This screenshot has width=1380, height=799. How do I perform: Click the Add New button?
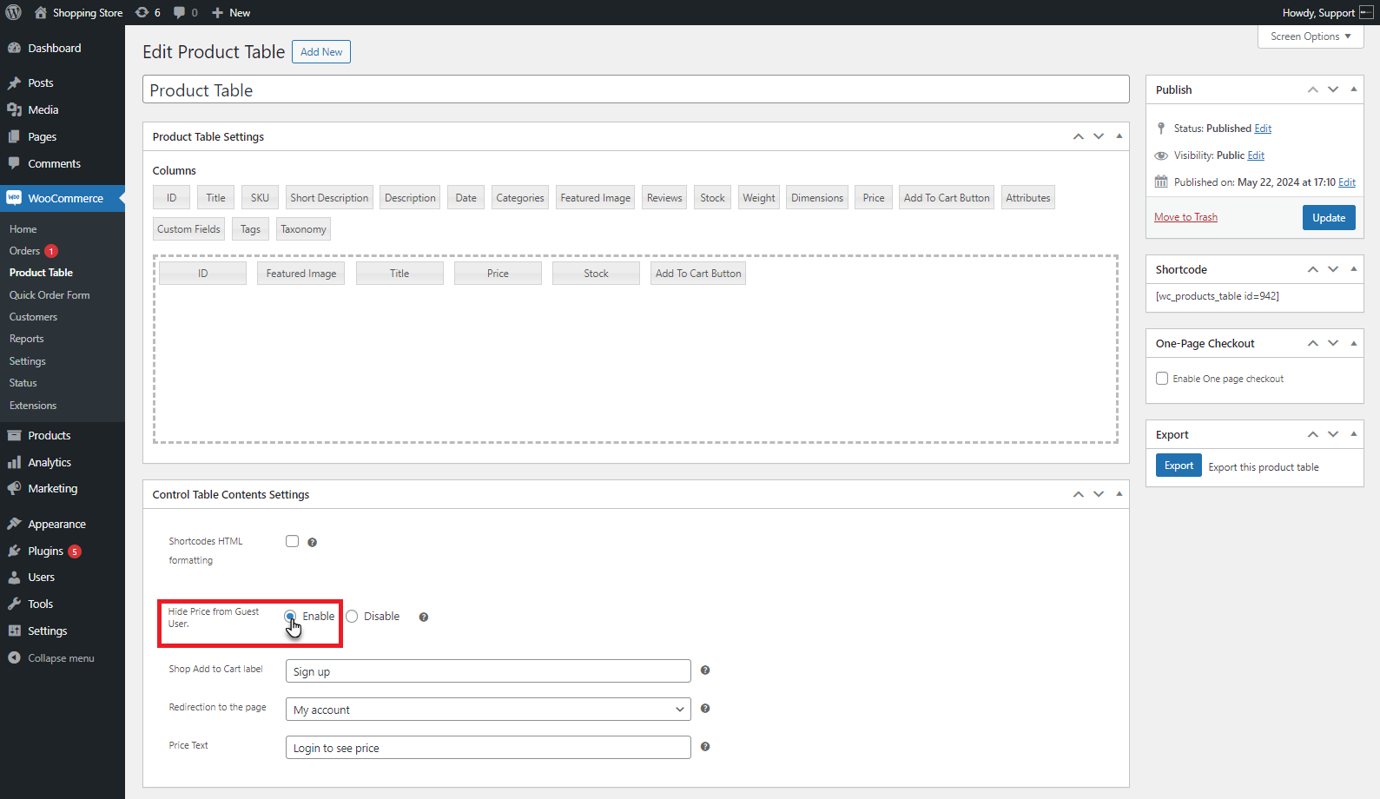click(321, 52)
